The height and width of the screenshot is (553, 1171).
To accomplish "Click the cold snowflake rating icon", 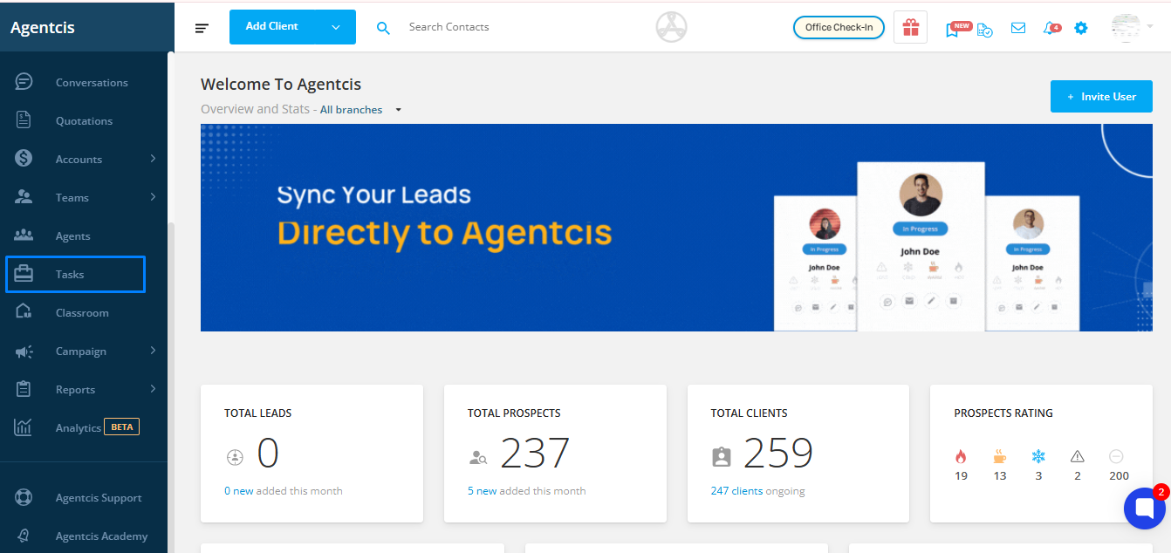I will [1038, 456].
